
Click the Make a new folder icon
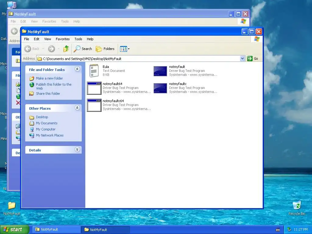[32, 78]
